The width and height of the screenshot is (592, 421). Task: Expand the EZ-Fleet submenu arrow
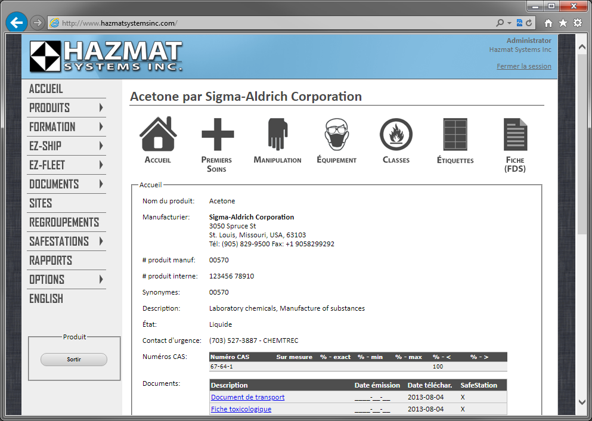(x=101, y=165)
